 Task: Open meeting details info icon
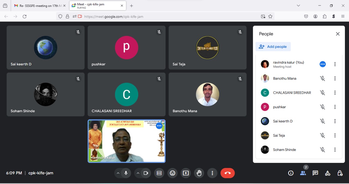291,173
